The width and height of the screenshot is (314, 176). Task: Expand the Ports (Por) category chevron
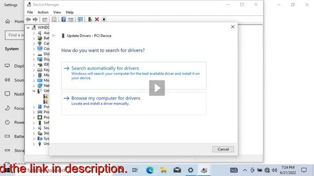pyautogui.click(x=34, y=107)
